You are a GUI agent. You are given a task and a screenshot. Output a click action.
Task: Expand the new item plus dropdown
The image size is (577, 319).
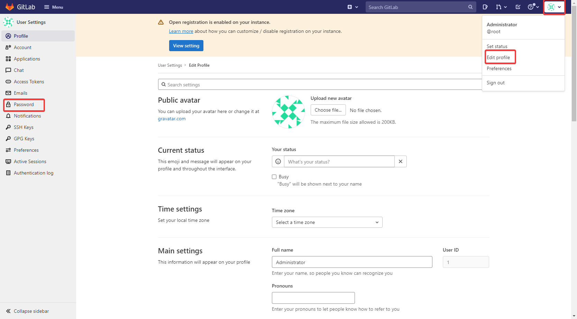353,7
